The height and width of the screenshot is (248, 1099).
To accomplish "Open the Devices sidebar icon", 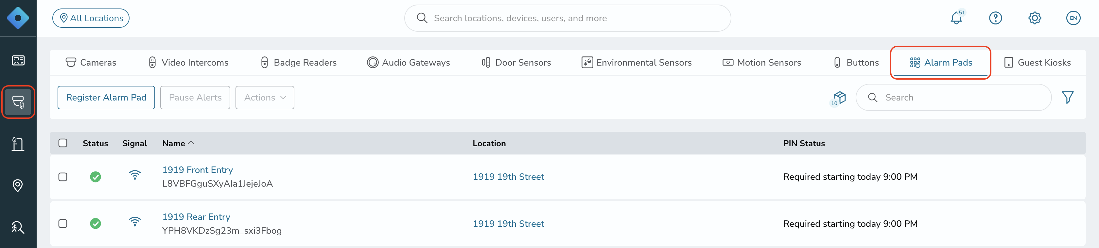I will pos(18,102).
